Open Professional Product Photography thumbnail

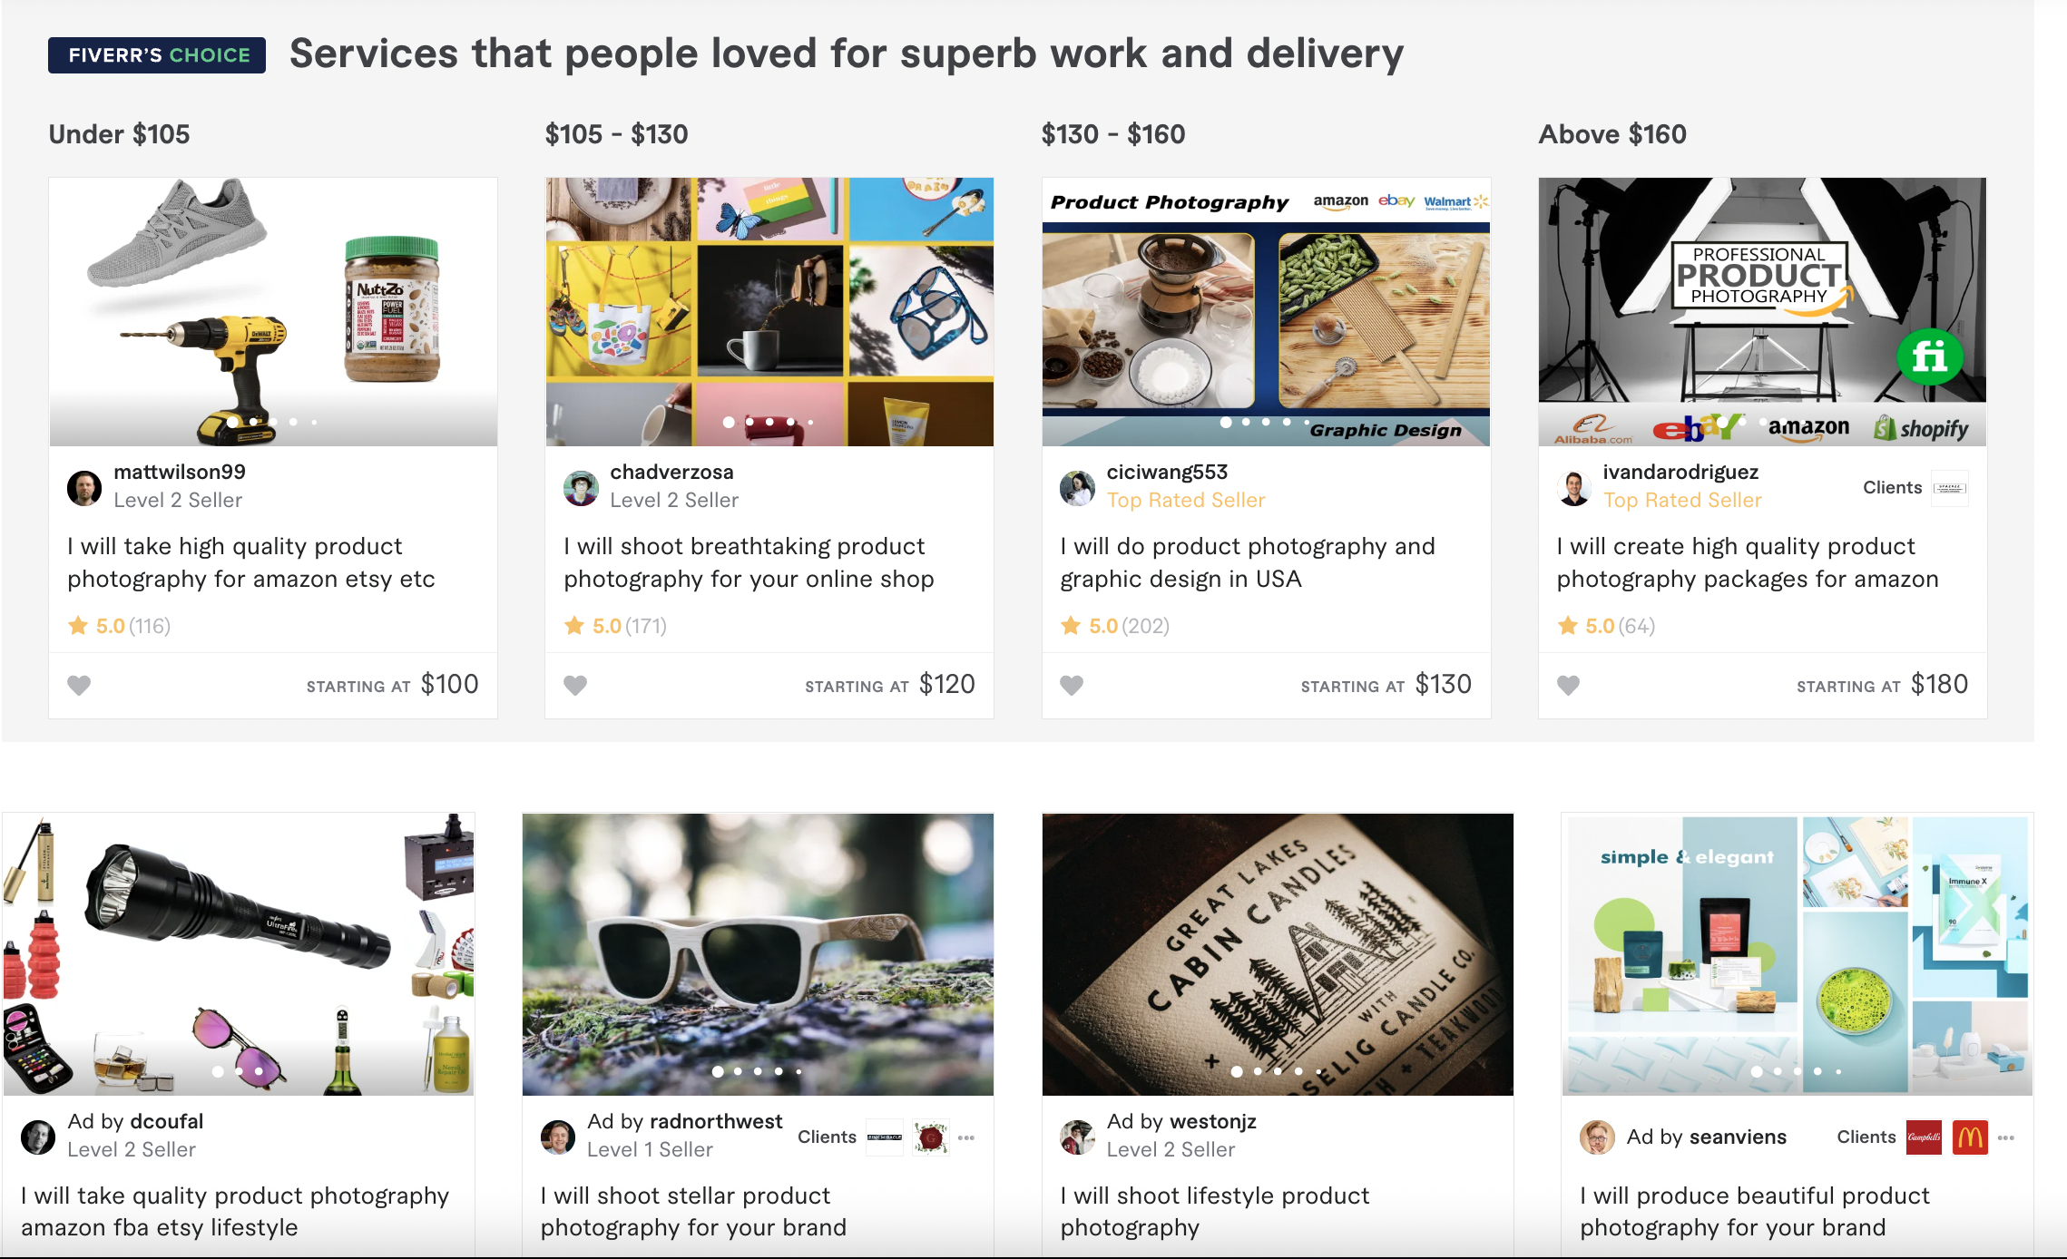click(1762, 312)
